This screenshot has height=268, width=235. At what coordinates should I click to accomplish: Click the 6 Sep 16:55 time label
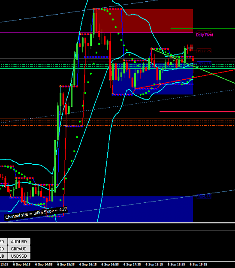click(110, 265)
